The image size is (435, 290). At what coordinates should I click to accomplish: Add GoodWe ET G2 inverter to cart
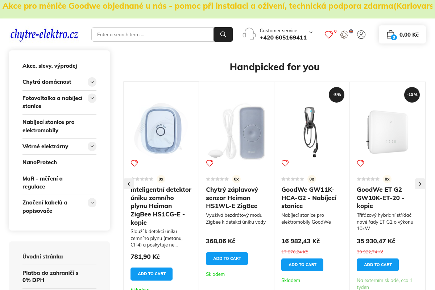378,265
